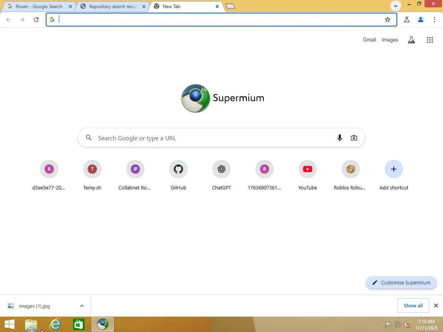Bookmark this tab with the star icon
The height and width of the screenshot is (332, 443).
387,20
